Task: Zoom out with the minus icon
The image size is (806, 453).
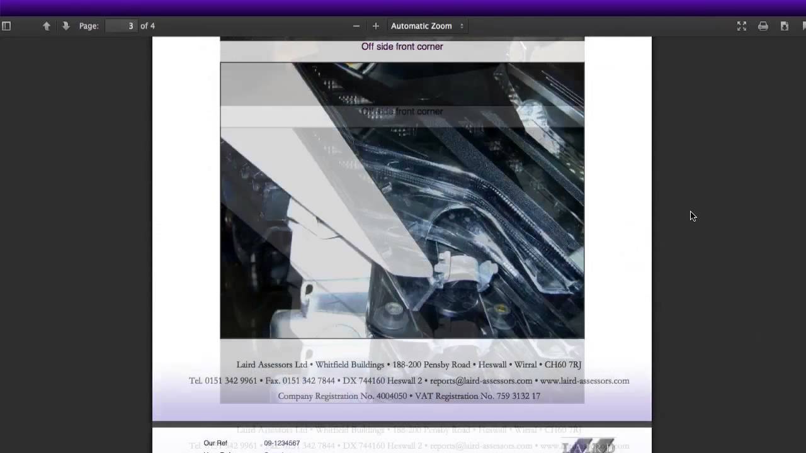Action: point(356,26)
